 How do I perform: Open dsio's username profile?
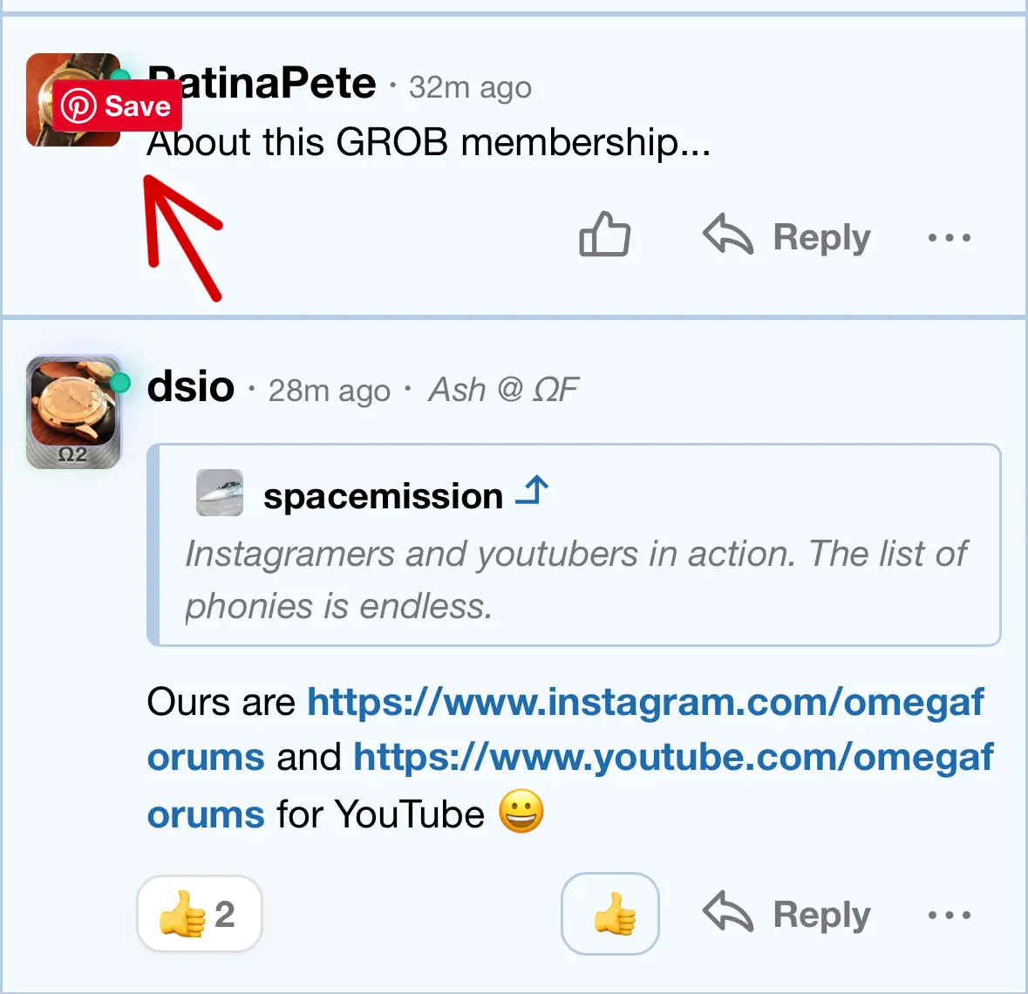tap(191, 386)
